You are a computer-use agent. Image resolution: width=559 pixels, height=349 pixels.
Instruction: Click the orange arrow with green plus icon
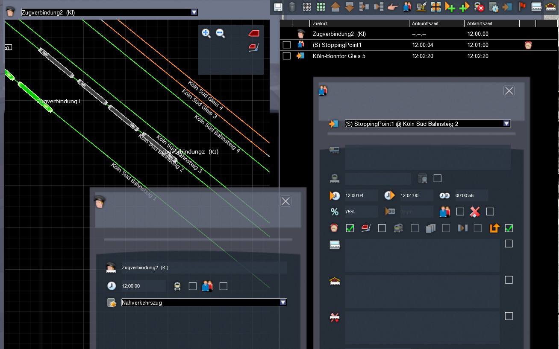tap(450, 7)
